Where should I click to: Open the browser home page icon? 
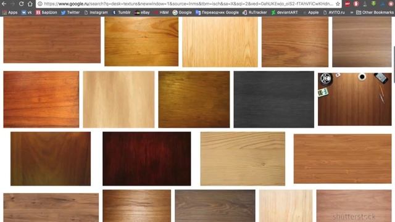click(x=30, y=4)
